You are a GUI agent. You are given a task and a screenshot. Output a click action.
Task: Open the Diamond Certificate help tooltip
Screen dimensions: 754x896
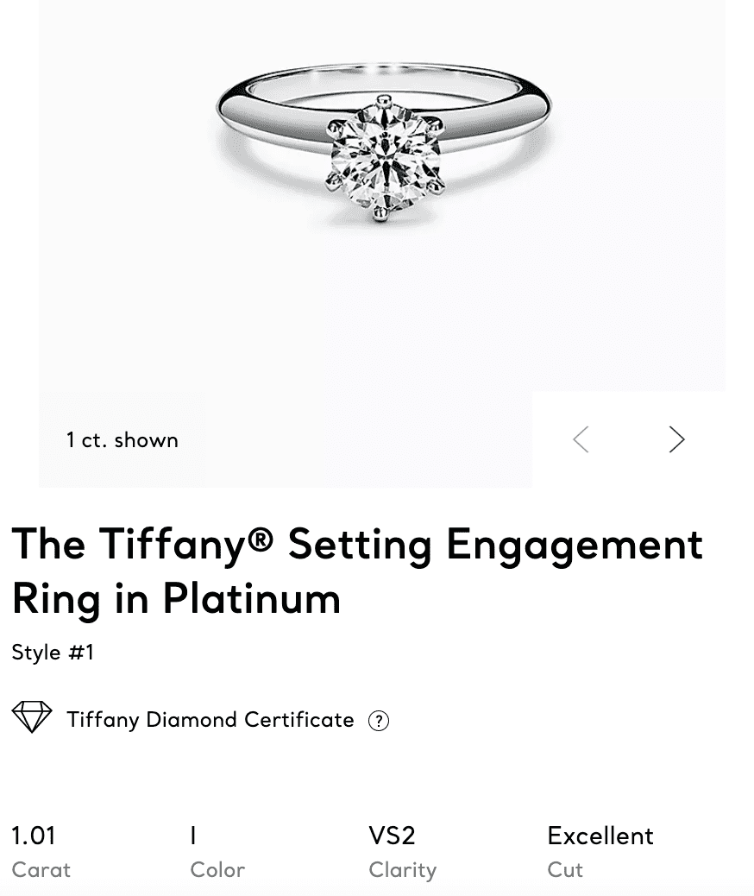point(378,721)
